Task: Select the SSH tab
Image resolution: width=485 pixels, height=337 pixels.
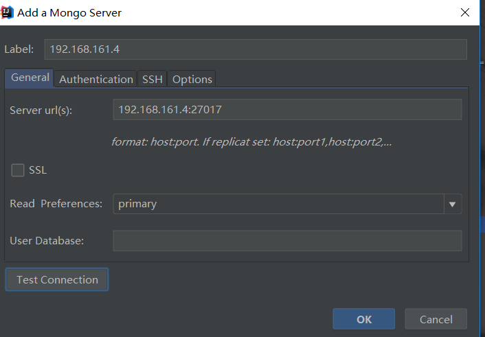Action: (153, 79)
